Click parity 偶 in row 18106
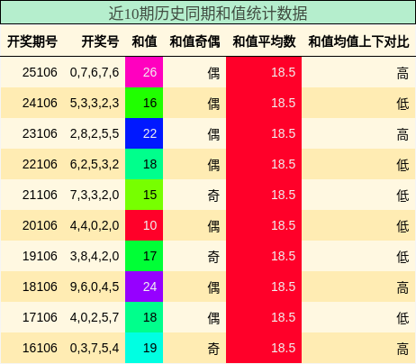This screenshot has width=416, height=364. click(213, 287)
